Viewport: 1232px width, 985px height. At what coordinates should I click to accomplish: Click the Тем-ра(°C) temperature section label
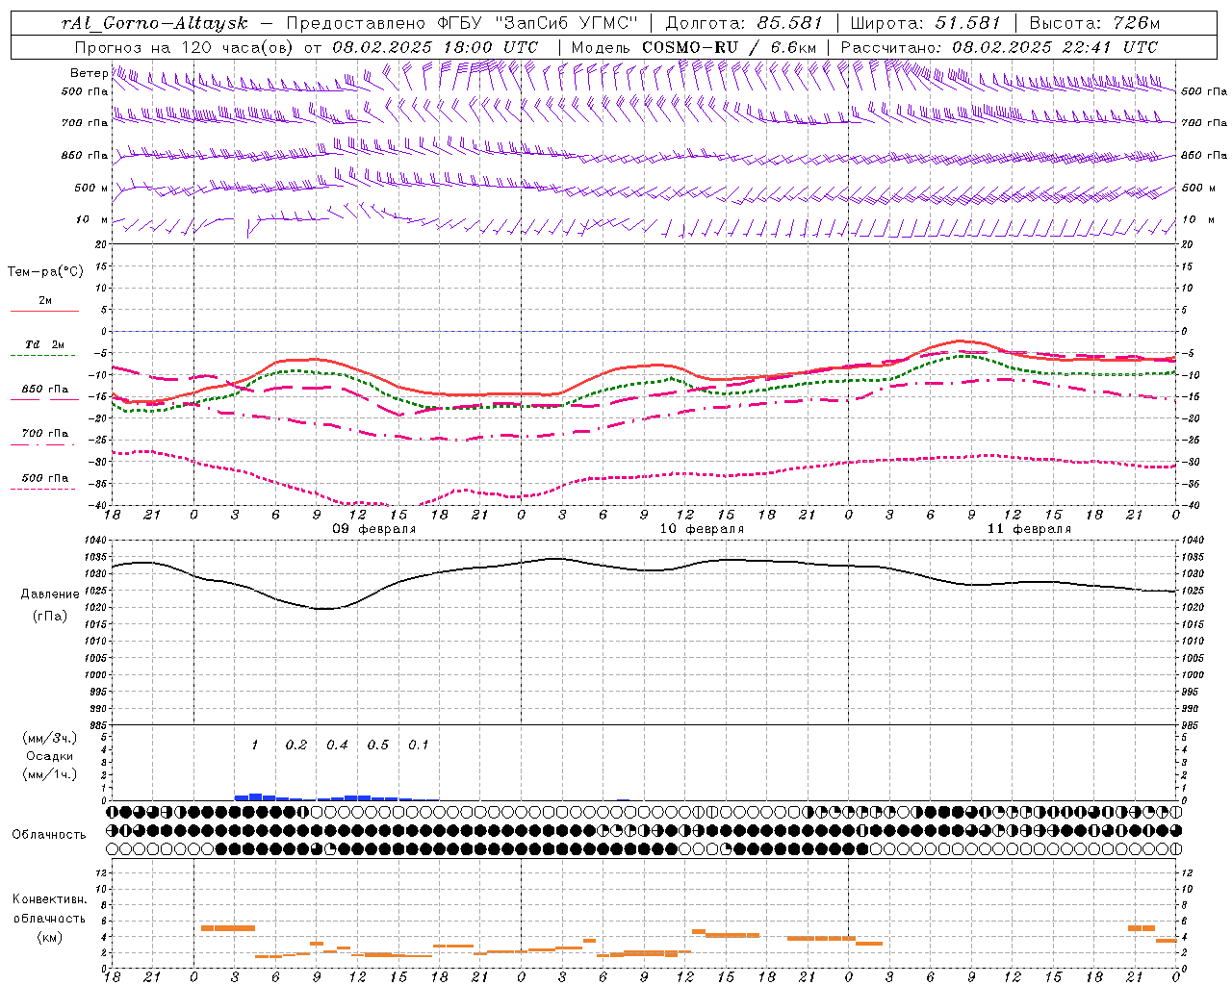coord(45,272)
